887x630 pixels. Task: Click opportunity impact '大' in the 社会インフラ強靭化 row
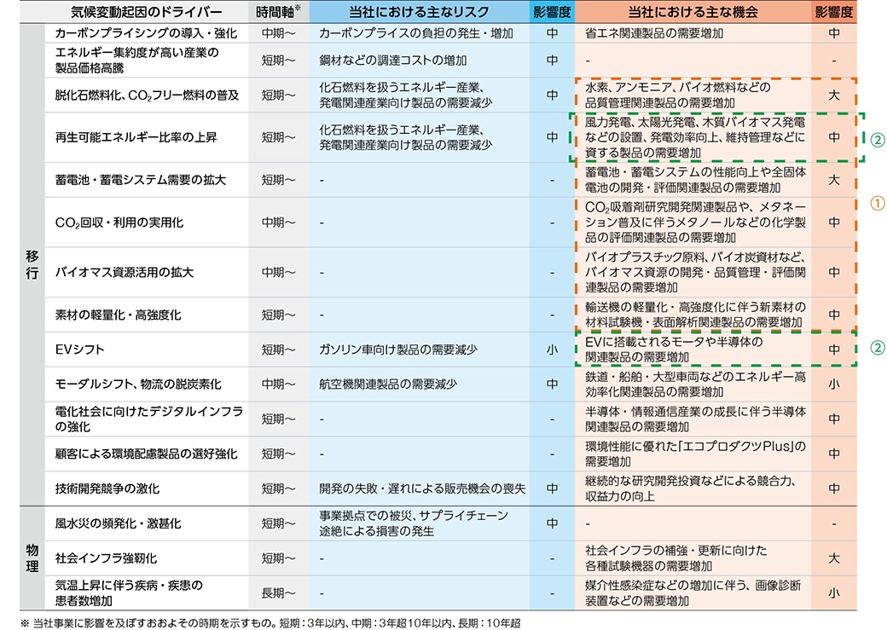[834, 558]
